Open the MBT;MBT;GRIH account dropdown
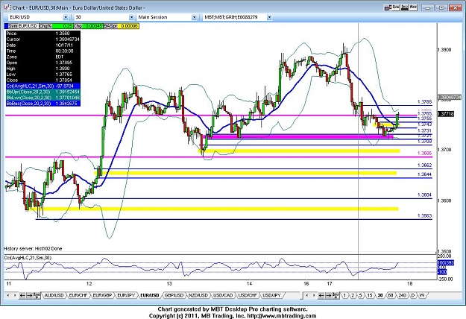 pyautogui.click(x=269, y=17)
